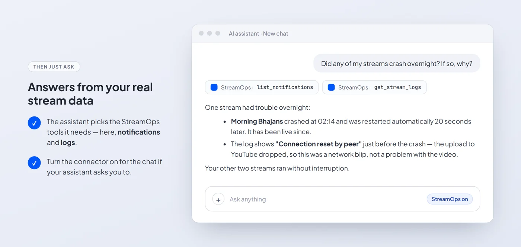Open the StreamOps get_stream_logs tool chip

(374, 87)
